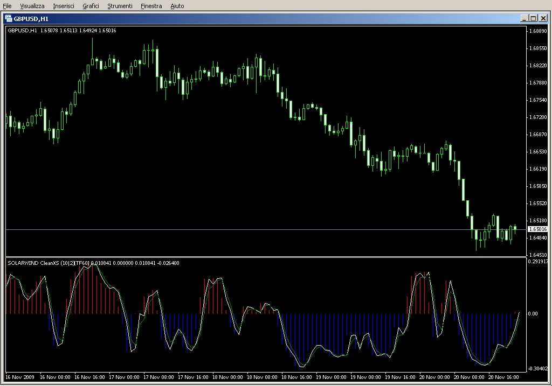Click price scale value 1.68550
The height and width of the screenshot is (386, 552).
tap(539, 48)
